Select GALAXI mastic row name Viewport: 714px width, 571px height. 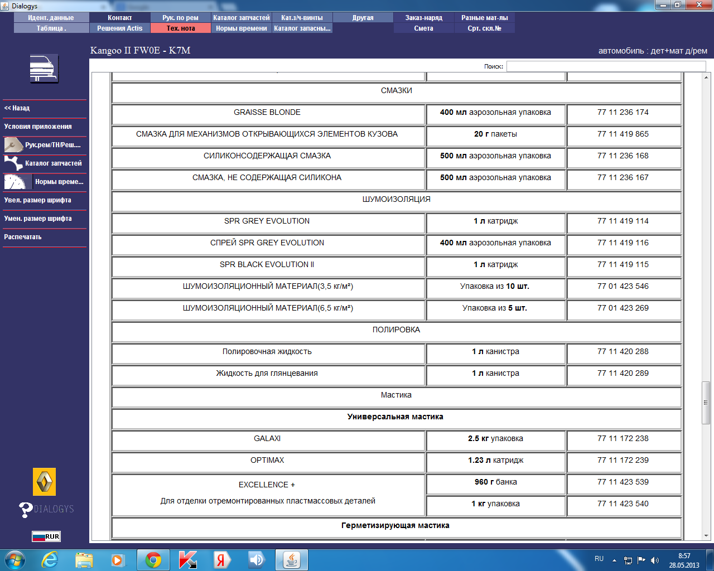pos(267,439)
